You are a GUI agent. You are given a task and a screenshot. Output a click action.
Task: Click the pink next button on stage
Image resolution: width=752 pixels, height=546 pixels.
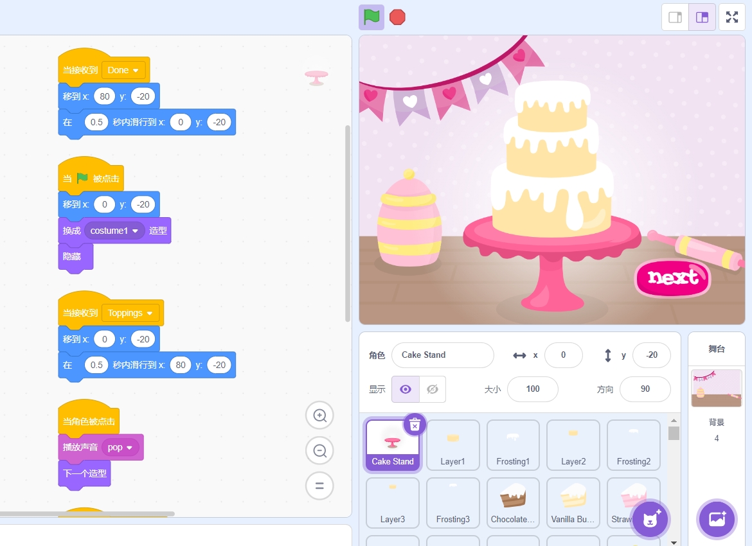tap(672, 277)
